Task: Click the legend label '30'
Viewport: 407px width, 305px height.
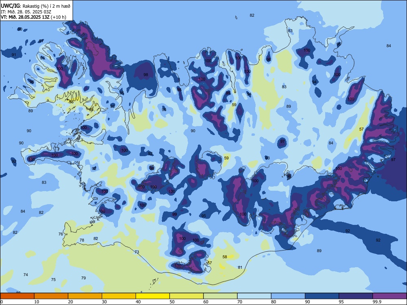Action: (104, 302)
